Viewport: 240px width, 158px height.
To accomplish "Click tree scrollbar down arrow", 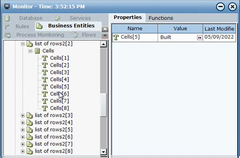I will click(103, 151).
